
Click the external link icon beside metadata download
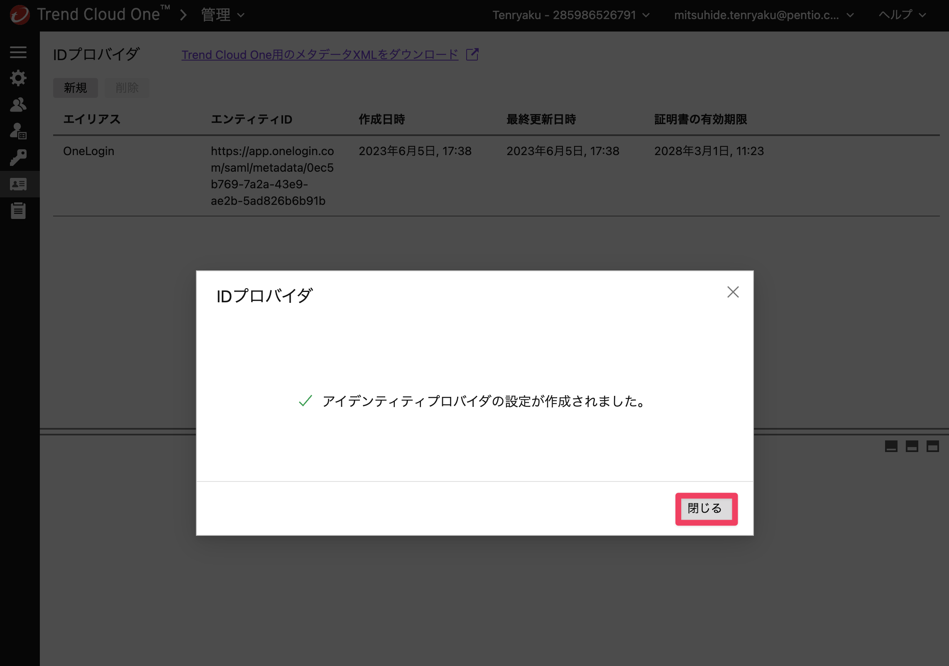point(472,54)
